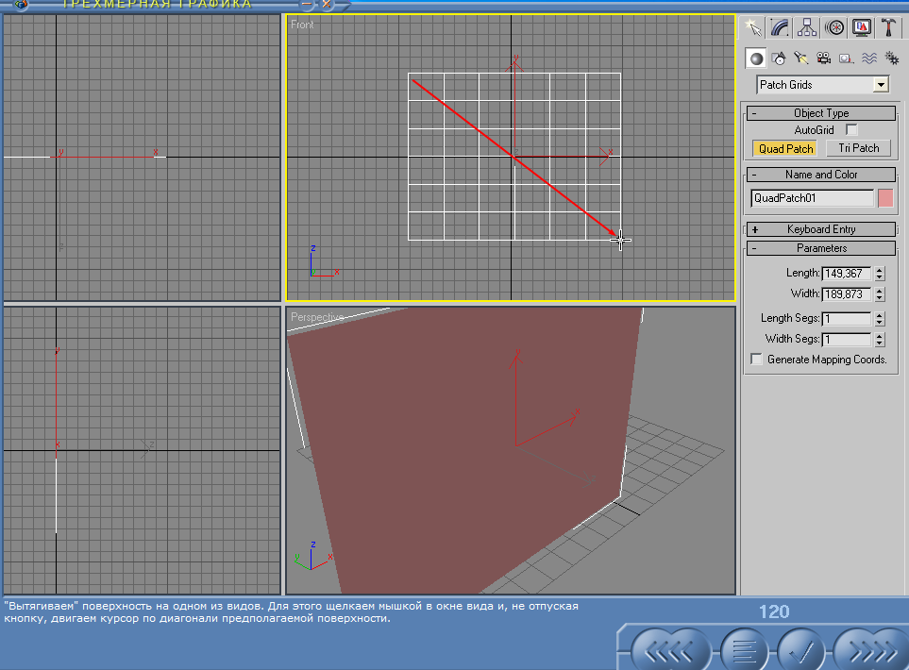Viewport: 909px width, 670px height.
Task: Select the Helpers category icon
Action: click(x=847, y=59)
